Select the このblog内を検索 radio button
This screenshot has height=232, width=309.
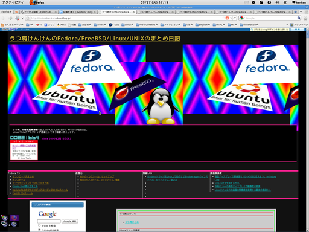coord(39,230)
